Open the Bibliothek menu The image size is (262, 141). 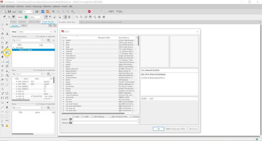[x=47, y=6]
